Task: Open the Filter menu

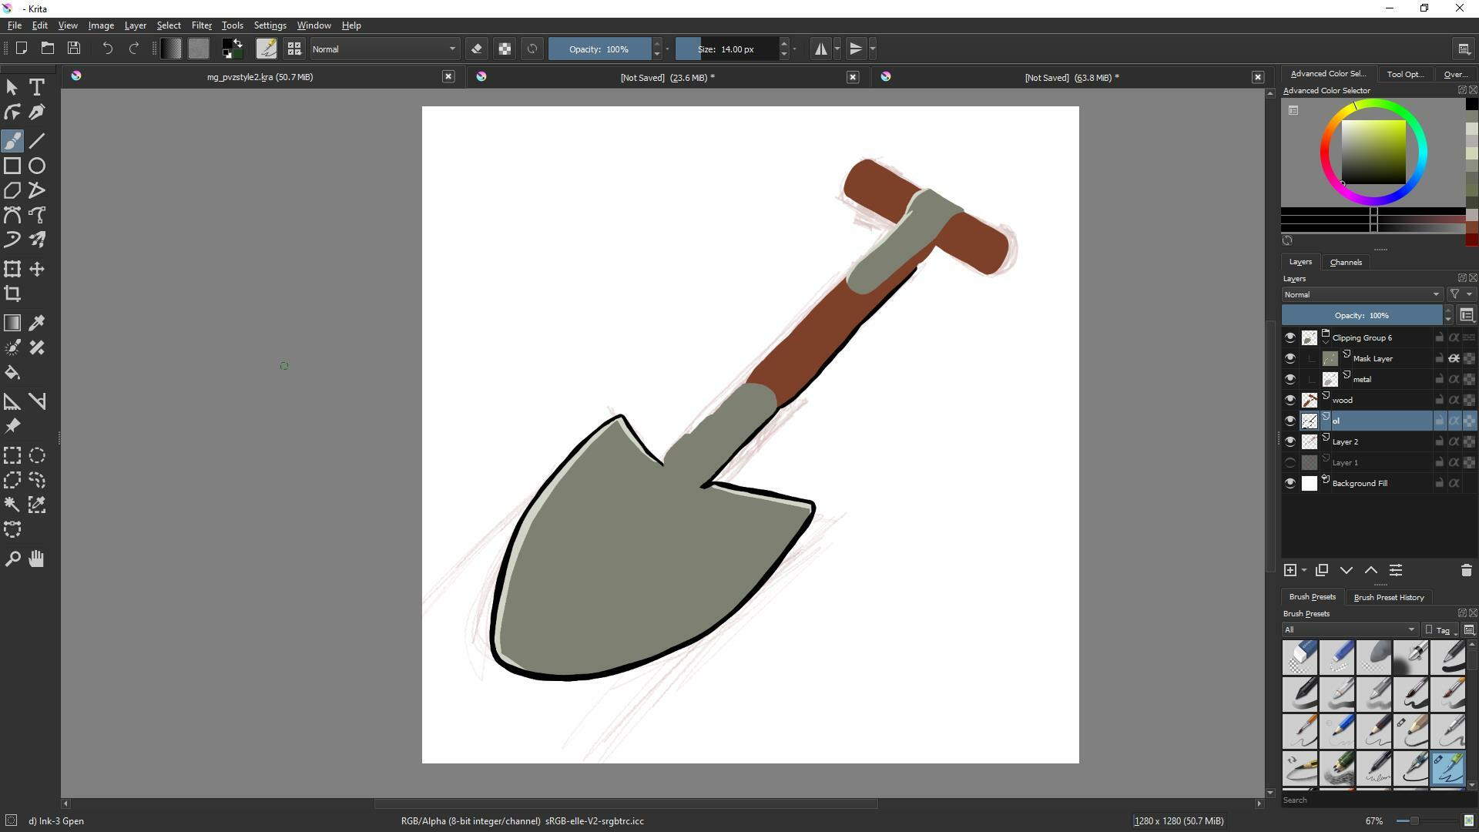Action: click(x=201, y=25)
